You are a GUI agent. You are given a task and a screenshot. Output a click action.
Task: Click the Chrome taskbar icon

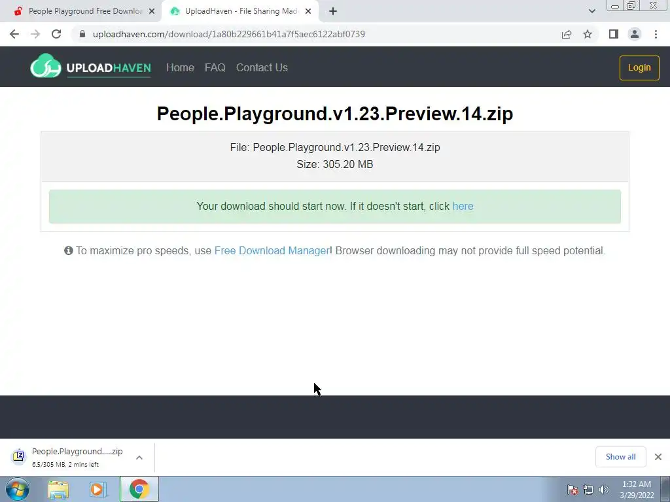(139, 489)
